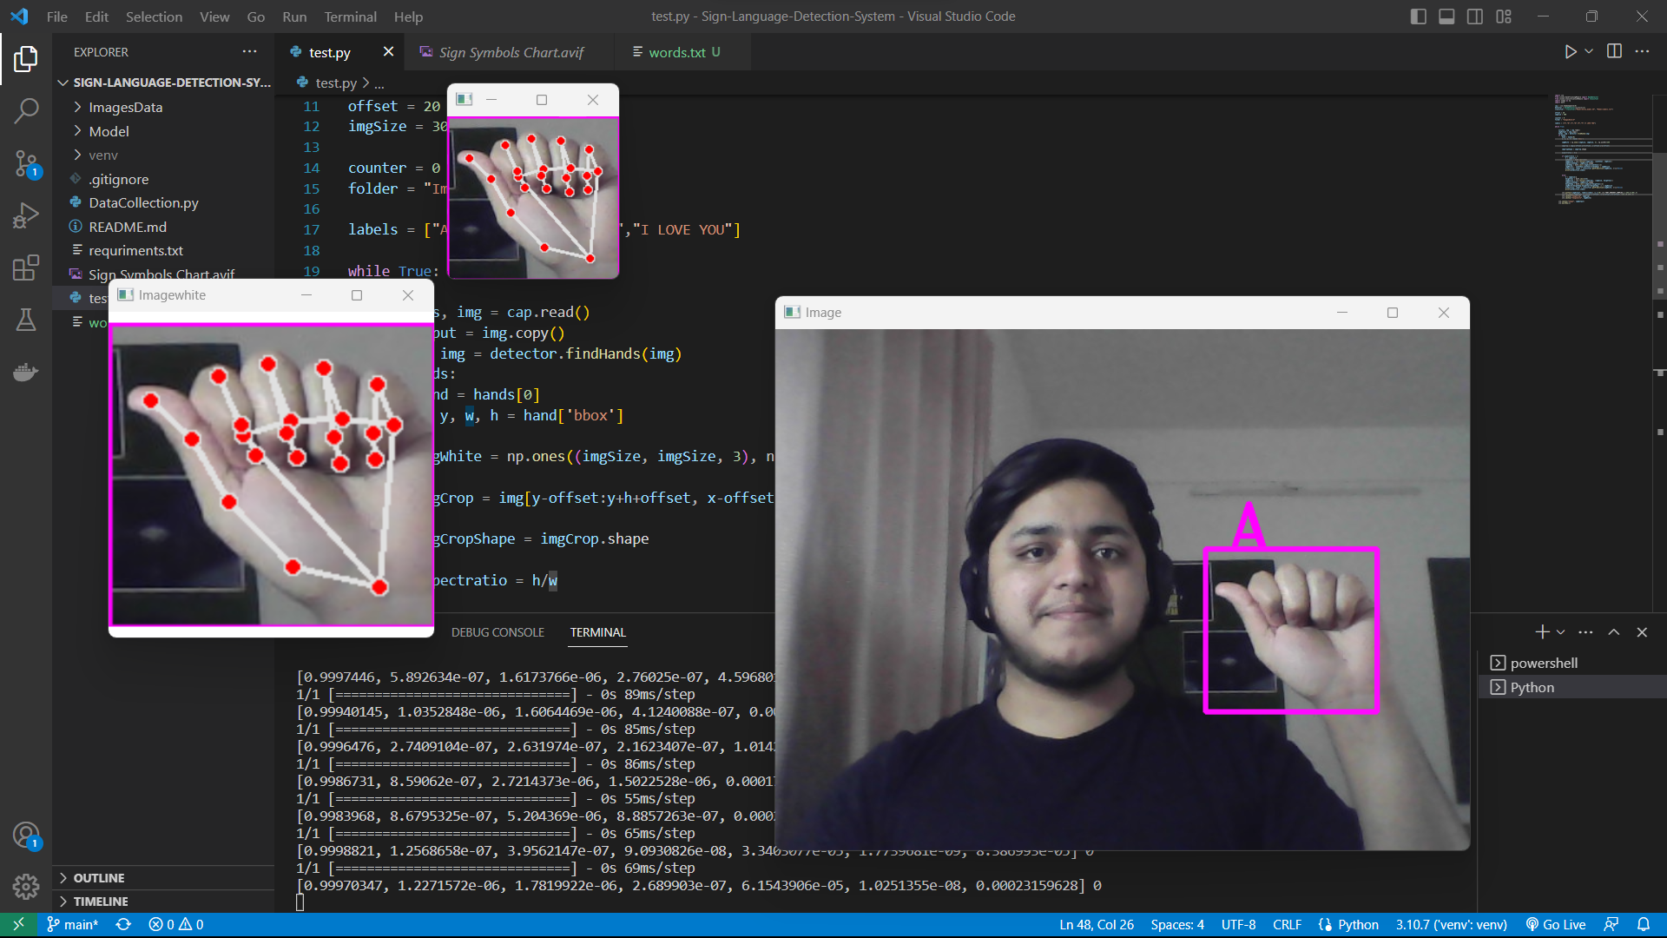
Task: Toggle the Primary Side Bar layout
Action: point(1418,17)
